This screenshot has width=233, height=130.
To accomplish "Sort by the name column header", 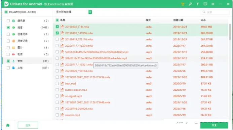I will click(63, 20).
